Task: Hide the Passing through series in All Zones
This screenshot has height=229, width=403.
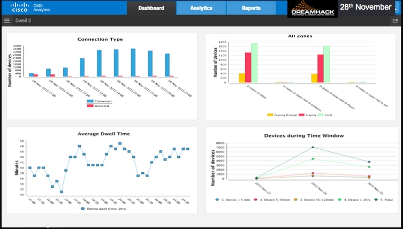Action: click(x=282, y=114)
